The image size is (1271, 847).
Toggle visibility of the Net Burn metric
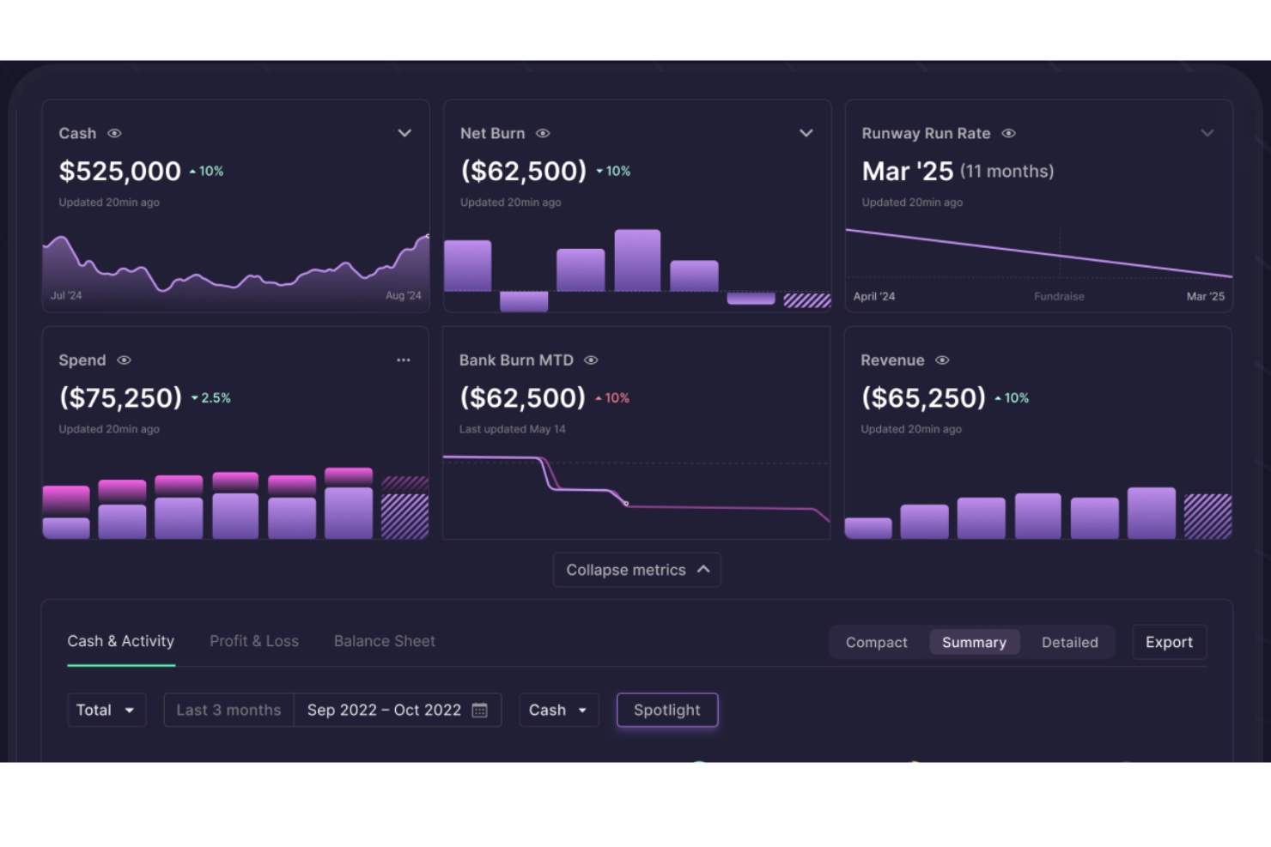tap(543, 133)
